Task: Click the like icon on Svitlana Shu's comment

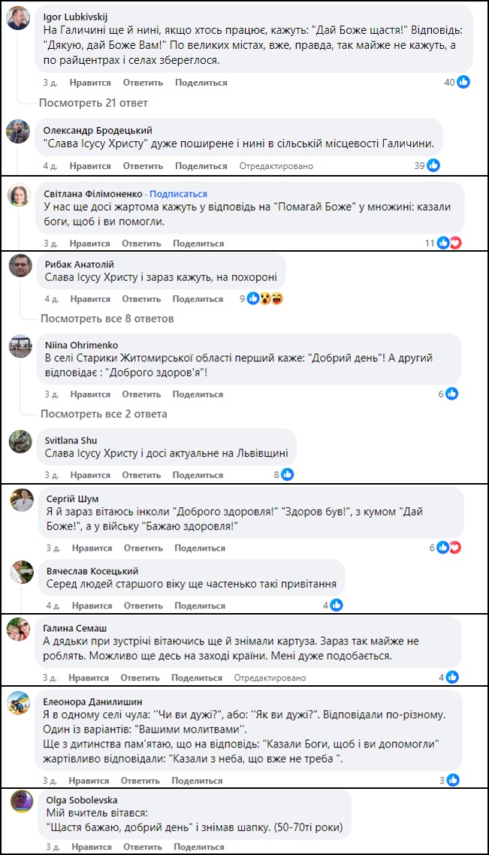Action: tap(287, 475)
